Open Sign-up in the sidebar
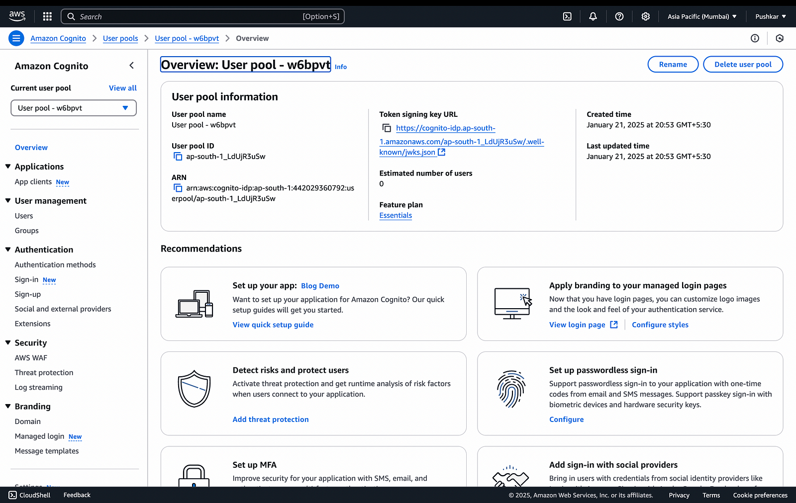Image resolution: width=796 pixels, height=503 pixels. click(28, 294)
